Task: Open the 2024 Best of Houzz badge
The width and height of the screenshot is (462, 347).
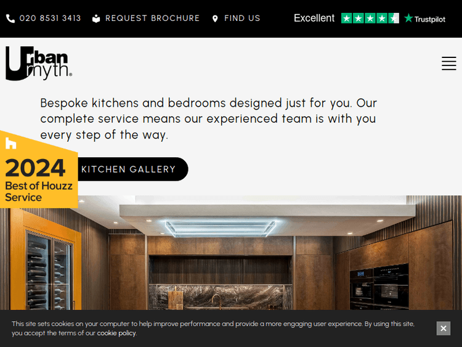Action: (39, 170)
